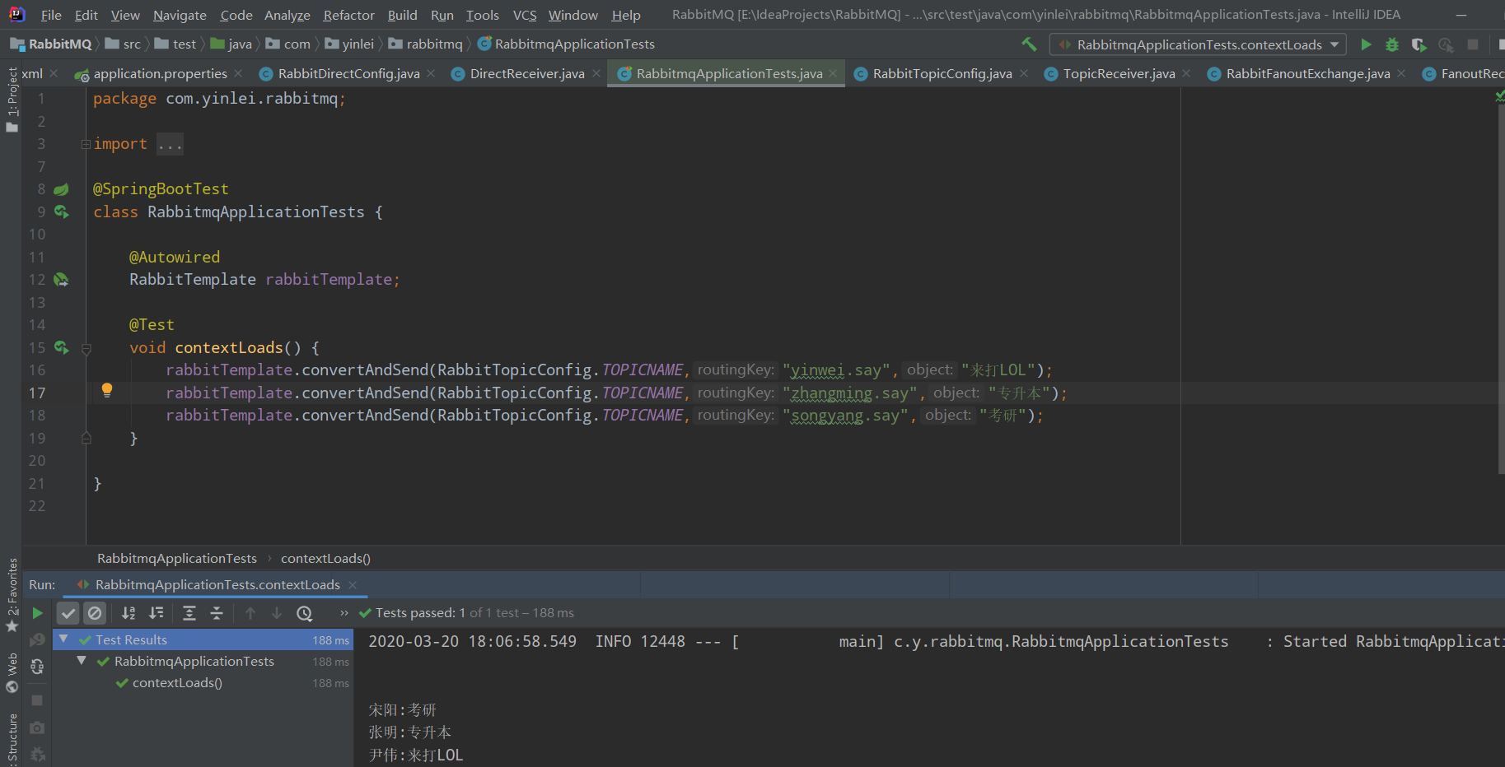Expand all test nodes with the expand icon

point(189,612)
